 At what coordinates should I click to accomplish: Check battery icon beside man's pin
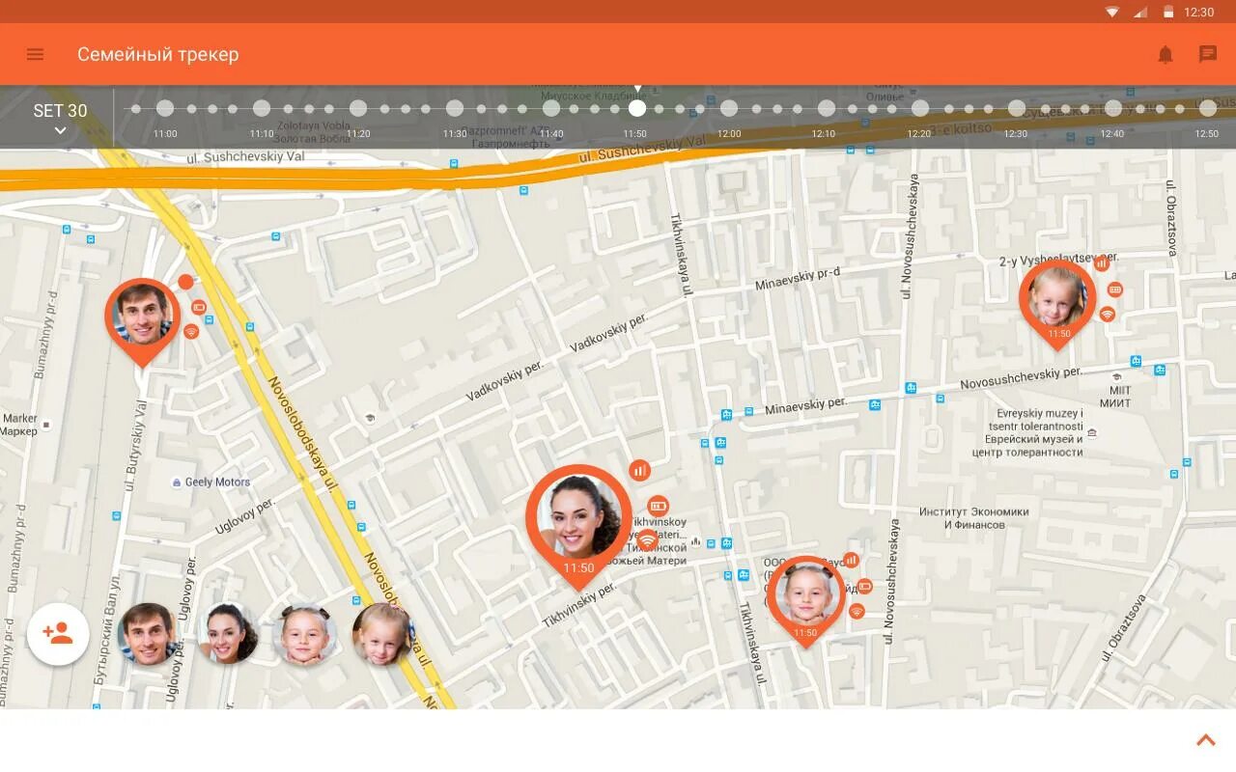pyautogui.click(x=199, y=307)
